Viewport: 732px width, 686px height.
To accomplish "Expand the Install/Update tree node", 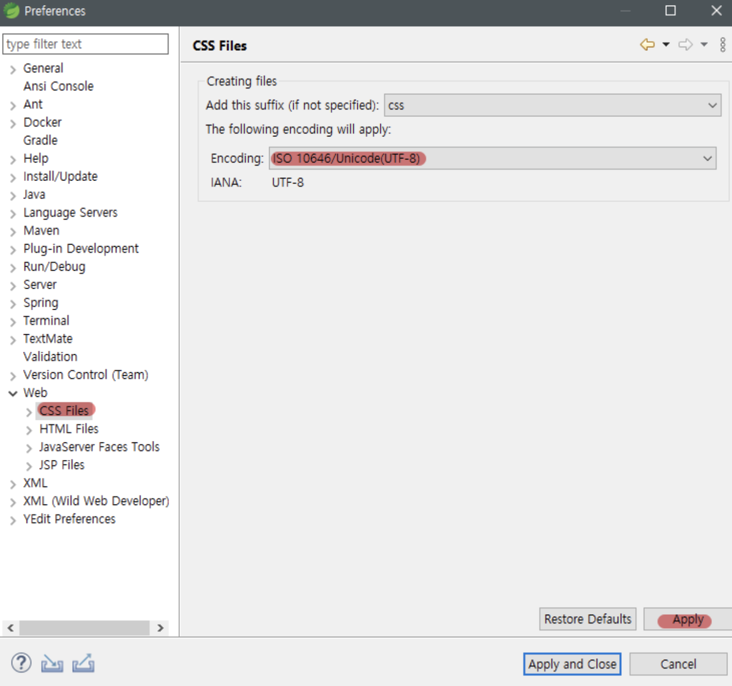I will [x=13, y=177].
